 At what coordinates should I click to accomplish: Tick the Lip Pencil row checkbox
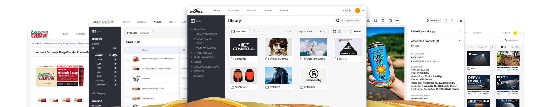click(128, 78)
